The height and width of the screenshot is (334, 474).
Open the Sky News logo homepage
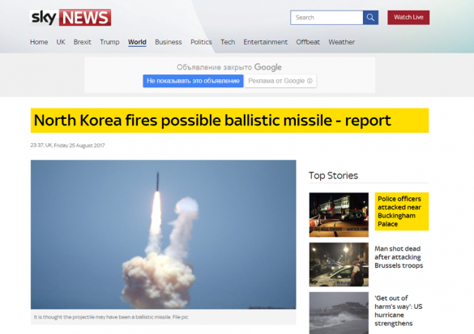pos(70,18)
